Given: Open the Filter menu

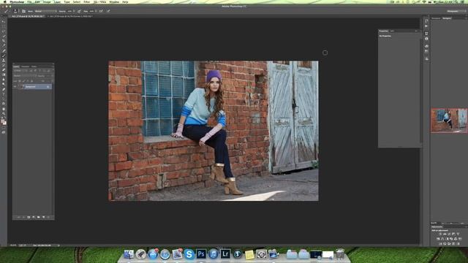Looking at the screenshot, I should click(86, 1).
